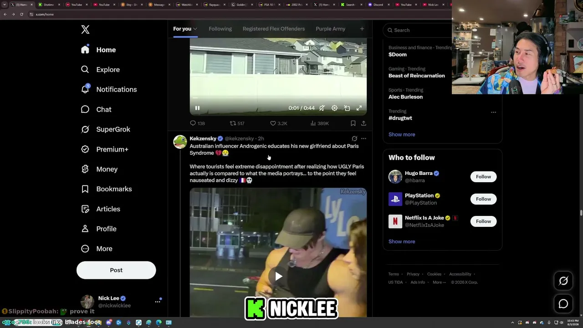Open the Terms footer link
This screenshot has width=583, height=328.
tap(394, 274)
